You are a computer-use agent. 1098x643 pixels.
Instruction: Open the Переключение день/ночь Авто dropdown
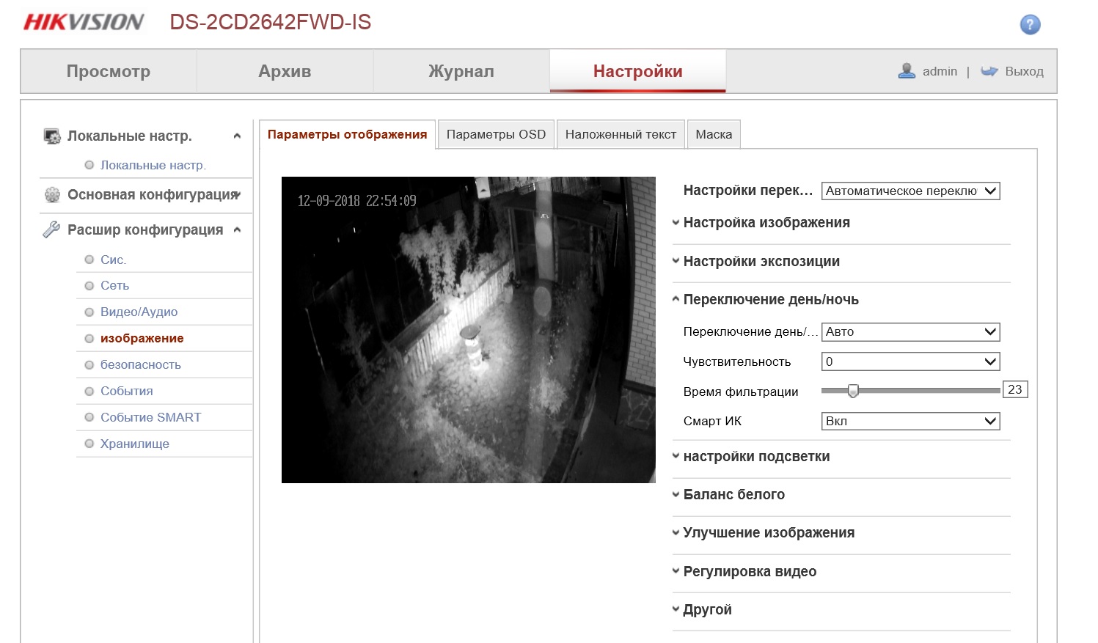point(910,332)
